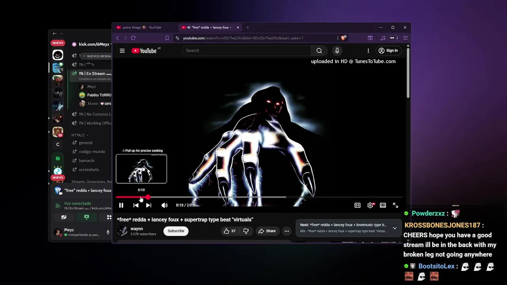507x285 pixels.
Task: Open the YouTube hamburger guide menu
Action: click(x=122, y=51)
